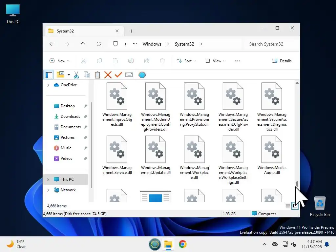The image size is (336, 252).
Task: Select Windows.Management.Workplace.dll file
Action: [x=194, y=158]
